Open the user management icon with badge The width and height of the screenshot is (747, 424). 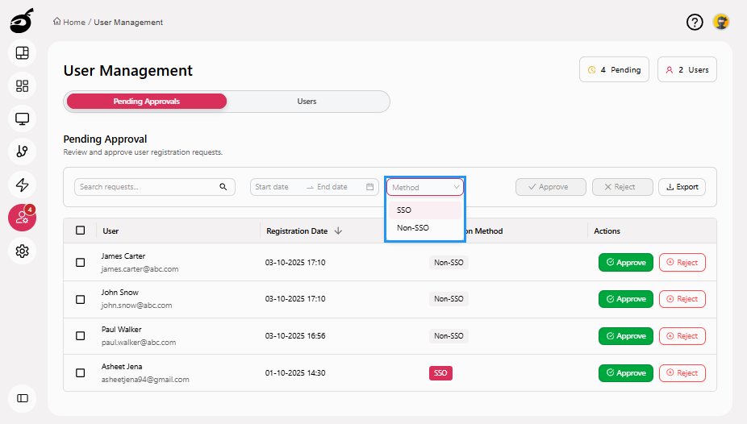pos(23,218)
